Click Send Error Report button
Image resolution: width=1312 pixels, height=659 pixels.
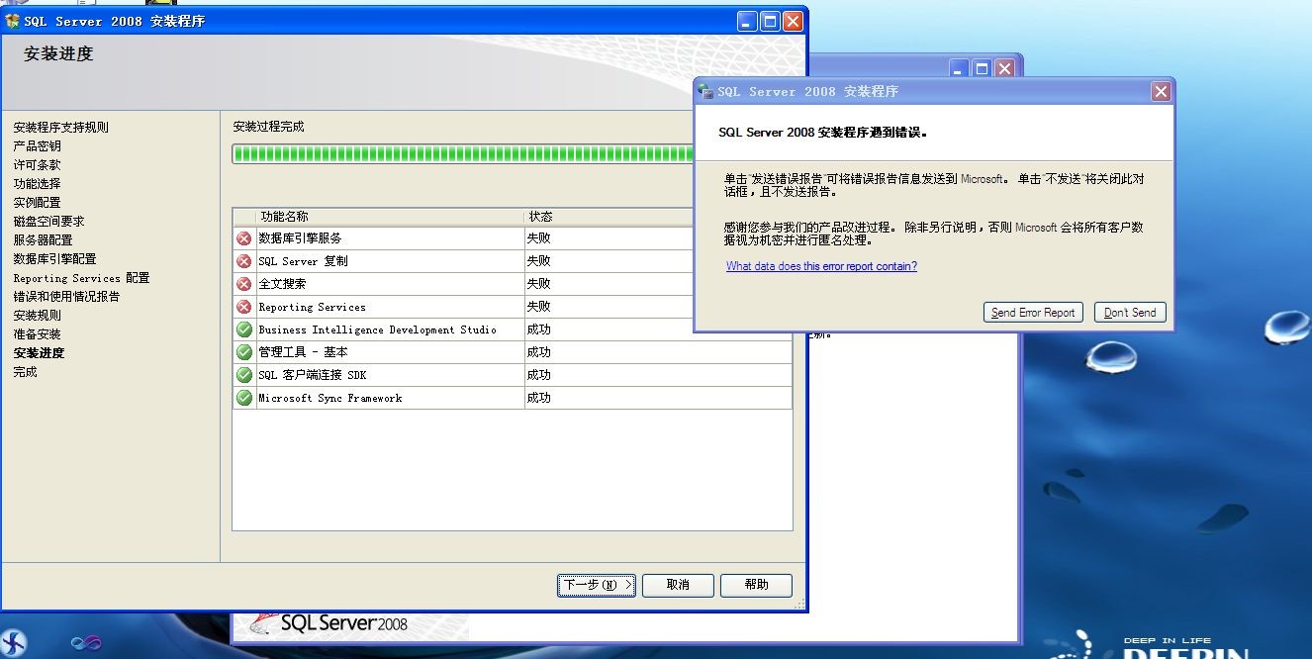pyautogui.click(x=1033, y=313)
